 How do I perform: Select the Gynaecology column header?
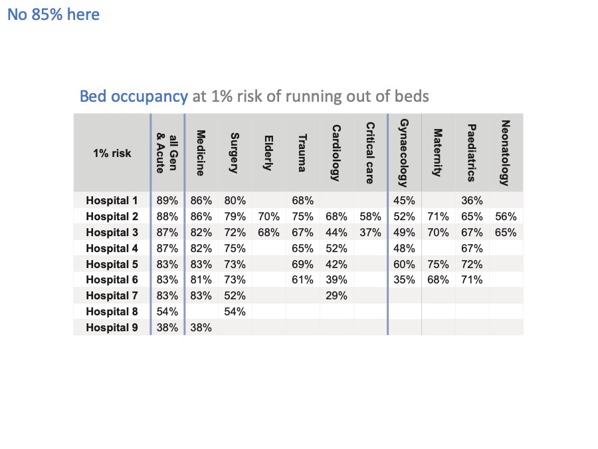[x=404, y=153]
